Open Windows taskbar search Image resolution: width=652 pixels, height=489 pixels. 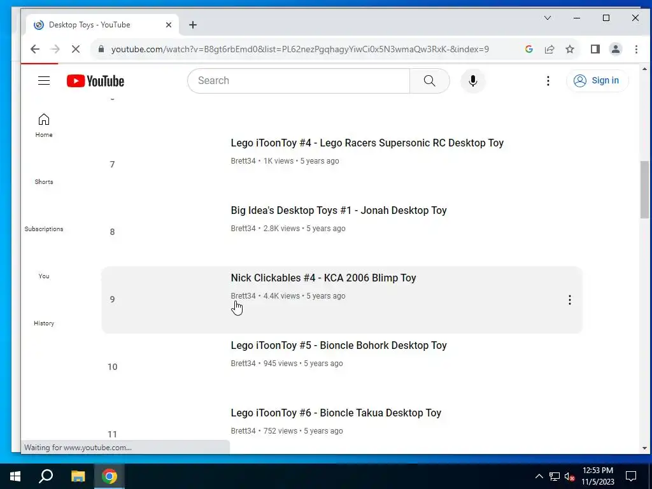tap(46, 476)
